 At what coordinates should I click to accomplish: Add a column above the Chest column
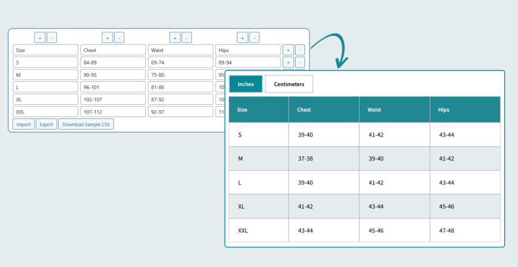coord(107,37)
